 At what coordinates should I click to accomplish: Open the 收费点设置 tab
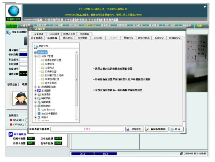[69, 34]
